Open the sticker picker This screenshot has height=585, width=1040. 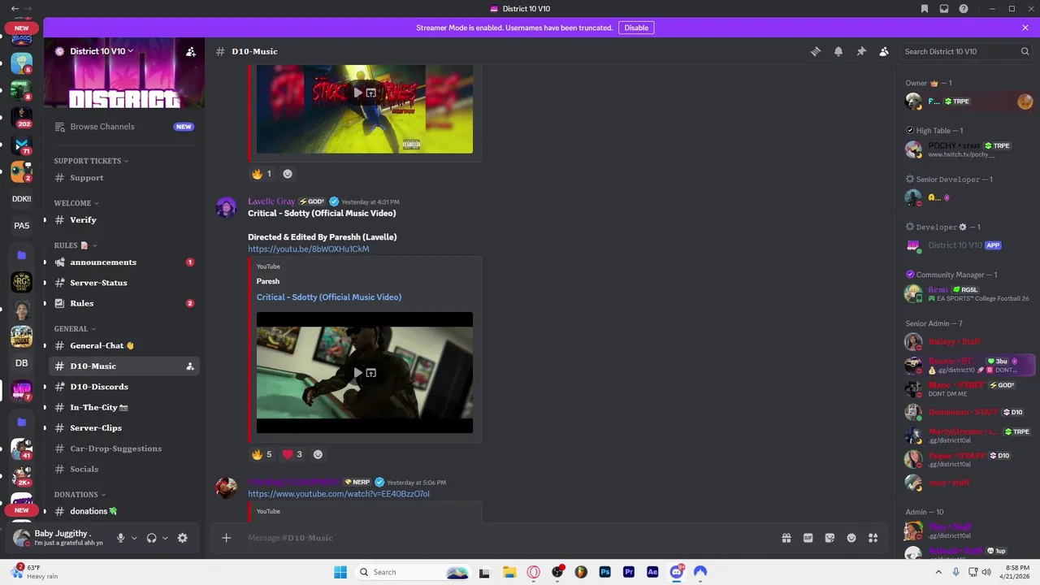(830, 538)
